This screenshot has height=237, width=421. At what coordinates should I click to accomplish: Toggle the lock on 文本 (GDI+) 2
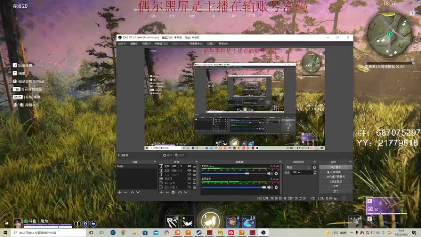coord(194,170)
